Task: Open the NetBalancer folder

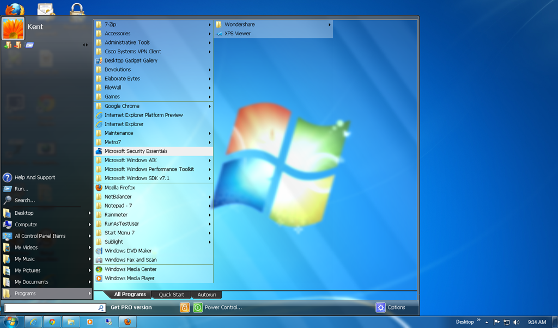Action: (x=153, y=196)
